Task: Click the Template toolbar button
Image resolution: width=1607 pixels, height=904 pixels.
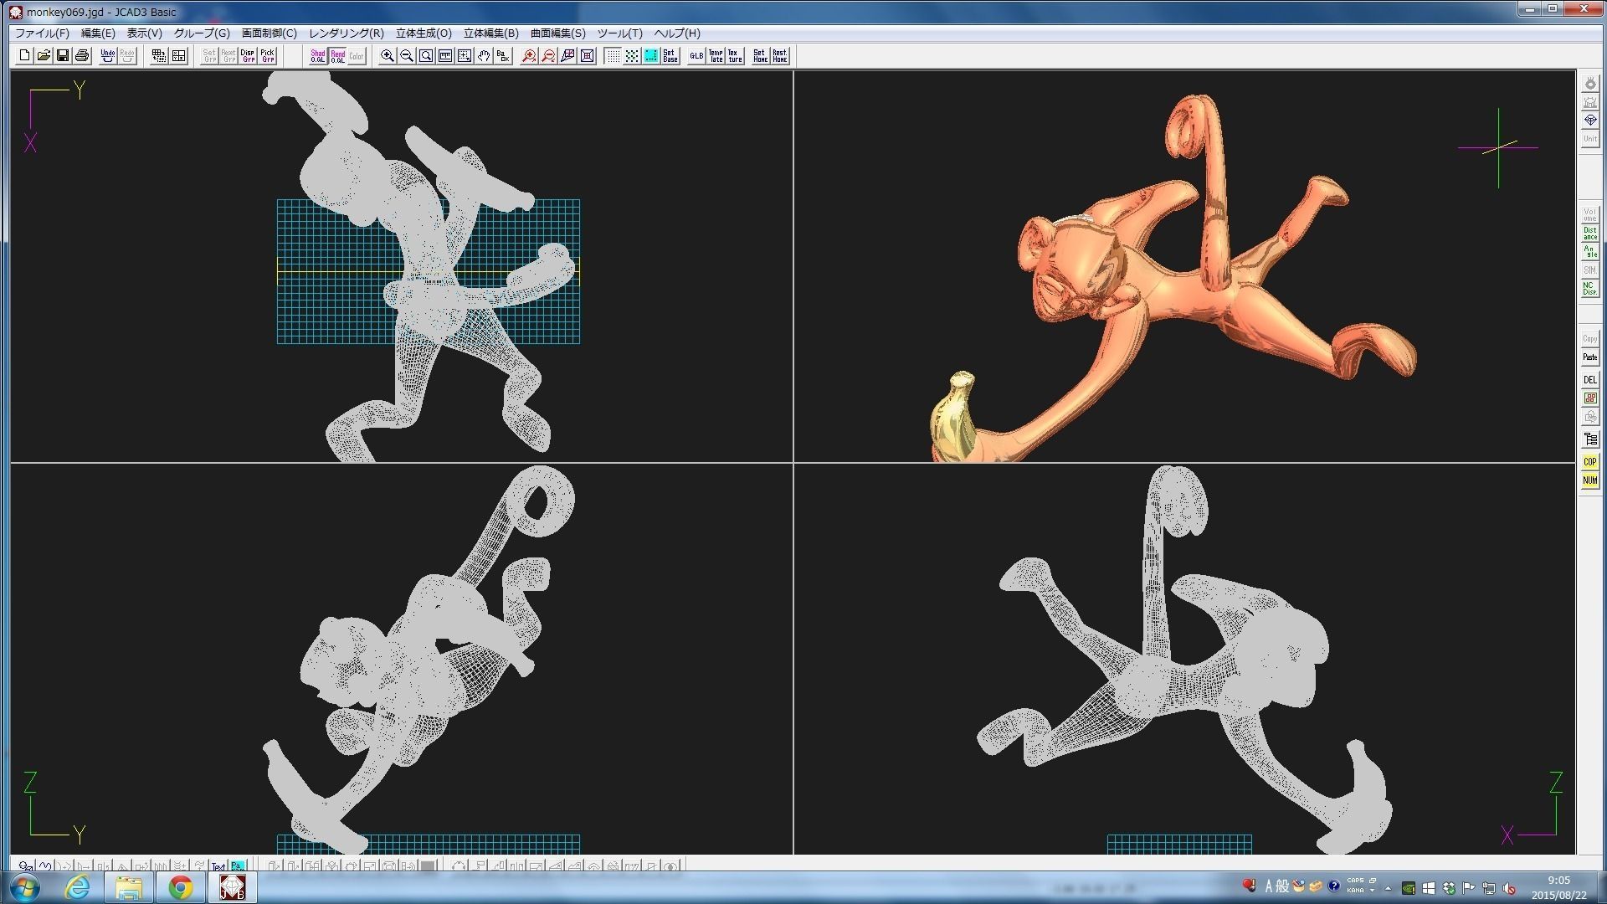Action: [716, 56]
